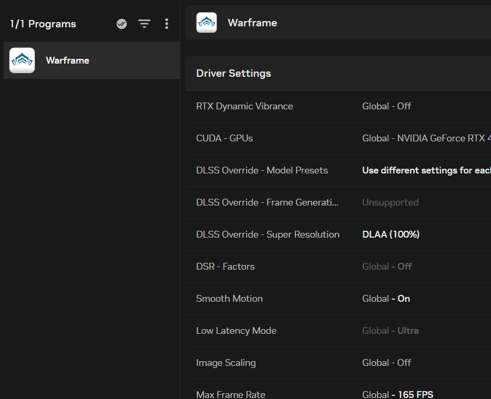Click the Warframe icon in the programs list
491x399 pixels.
point(22,60)
